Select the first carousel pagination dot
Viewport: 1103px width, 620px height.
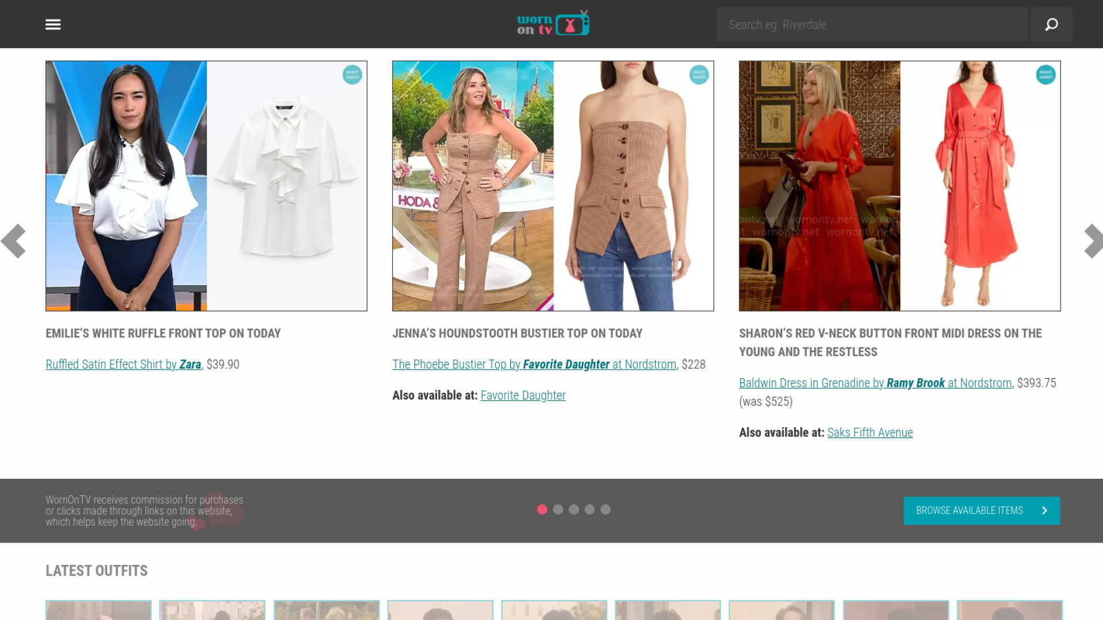pos(542,509)
